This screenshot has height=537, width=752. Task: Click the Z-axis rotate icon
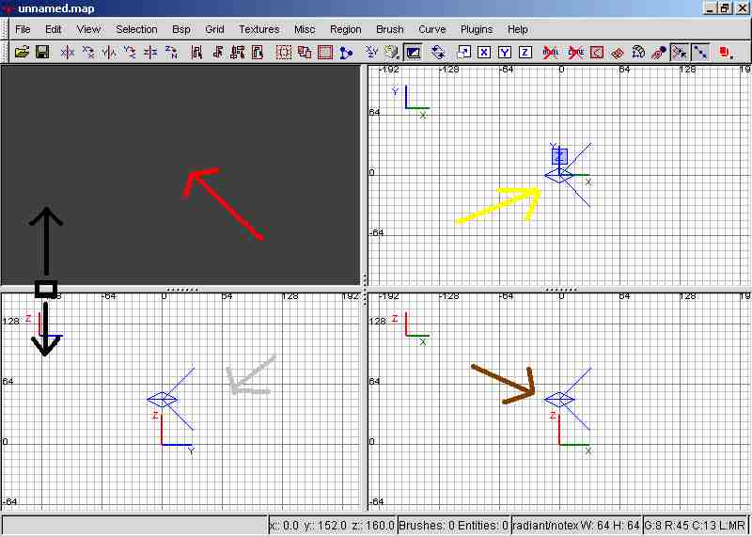coord(171,52)
